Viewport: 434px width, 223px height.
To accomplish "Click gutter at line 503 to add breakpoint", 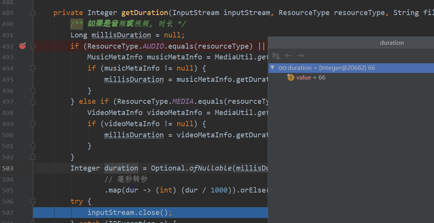I will click(x=22, y=168).
